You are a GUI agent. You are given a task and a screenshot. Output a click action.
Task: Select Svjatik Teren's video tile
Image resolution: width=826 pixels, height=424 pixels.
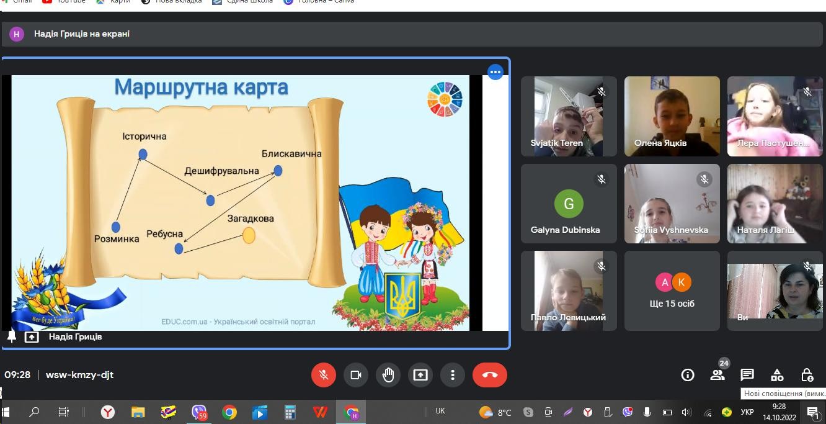click(x=569, y=116)
